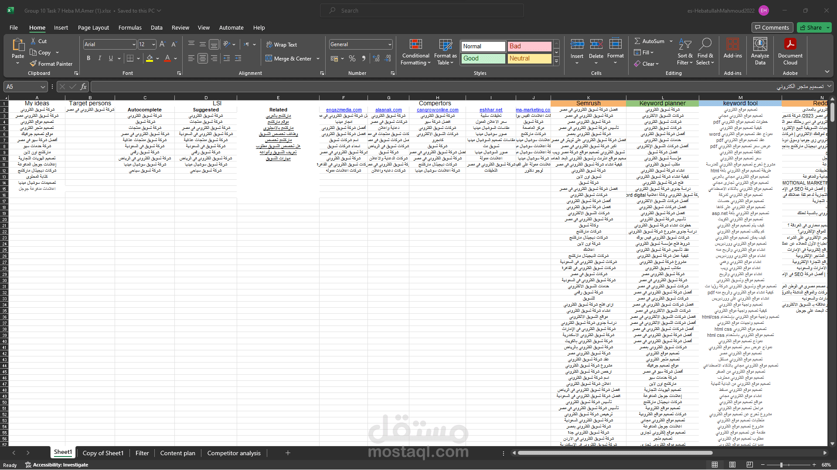Viewport: 837px width, 470px height.
Task: Open Find & Select magnifier tool
Action: tap(705, 52)
